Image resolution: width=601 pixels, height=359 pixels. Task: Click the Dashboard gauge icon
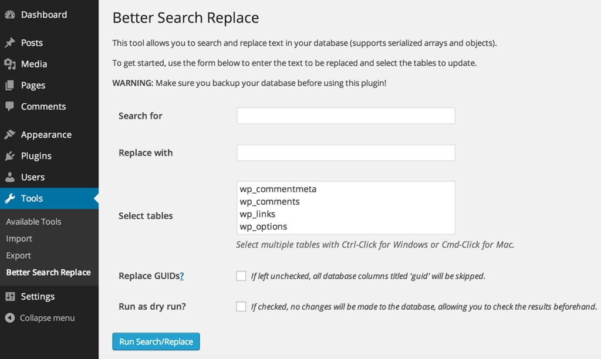(x=9, y=15)
